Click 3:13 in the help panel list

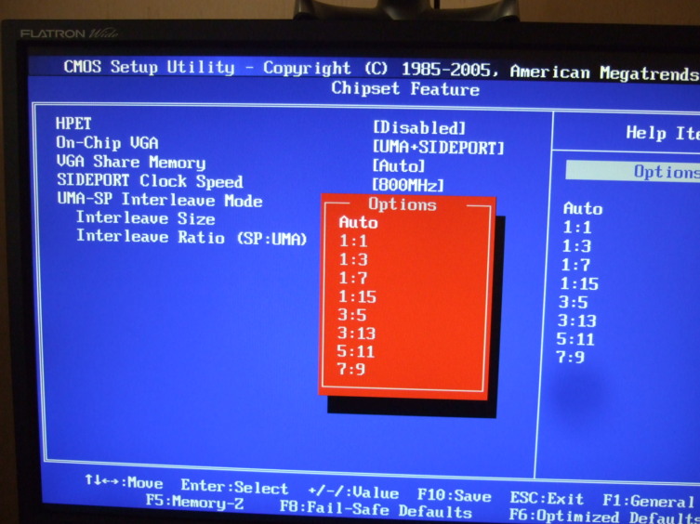[577, 321]
